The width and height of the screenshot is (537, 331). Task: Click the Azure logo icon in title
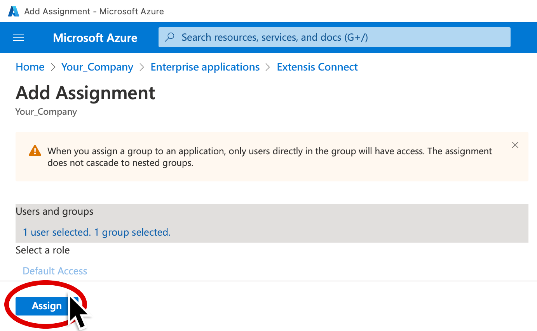[14, 11]
